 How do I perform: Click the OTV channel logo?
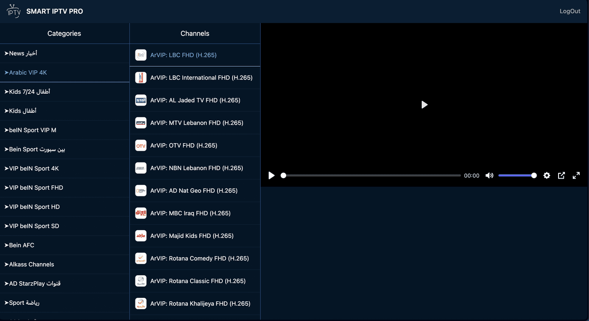click(x=141, y=145)
